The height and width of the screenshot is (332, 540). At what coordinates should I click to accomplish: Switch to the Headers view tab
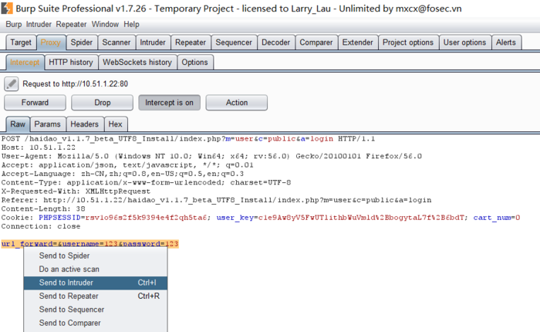84,124
